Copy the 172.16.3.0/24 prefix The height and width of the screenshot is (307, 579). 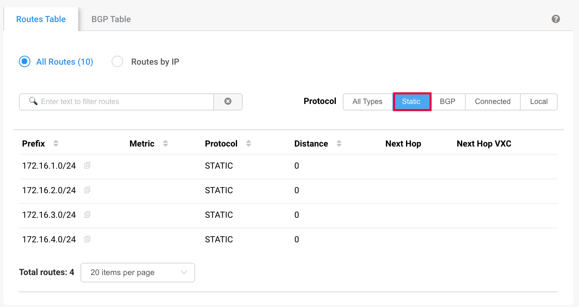87,214
